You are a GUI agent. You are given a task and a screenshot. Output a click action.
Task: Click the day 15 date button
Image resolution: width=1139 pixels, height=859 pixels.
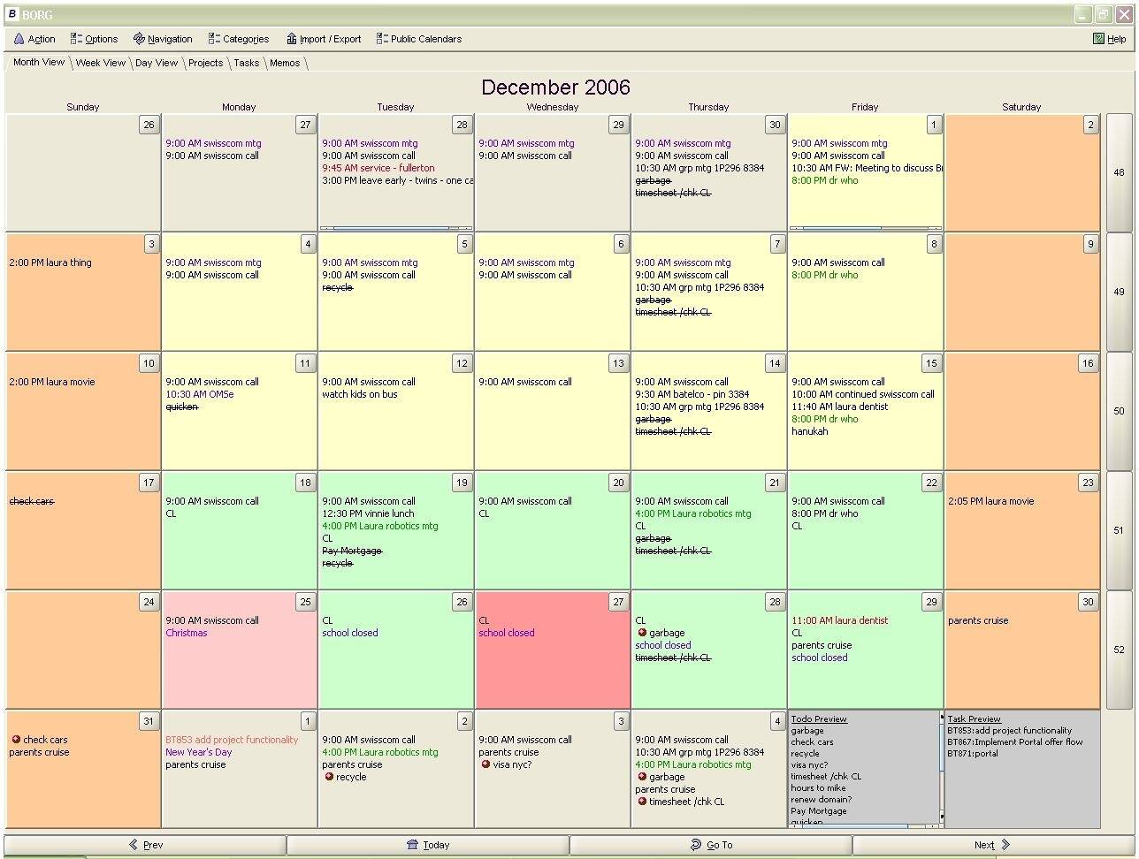tap(930, 363)
